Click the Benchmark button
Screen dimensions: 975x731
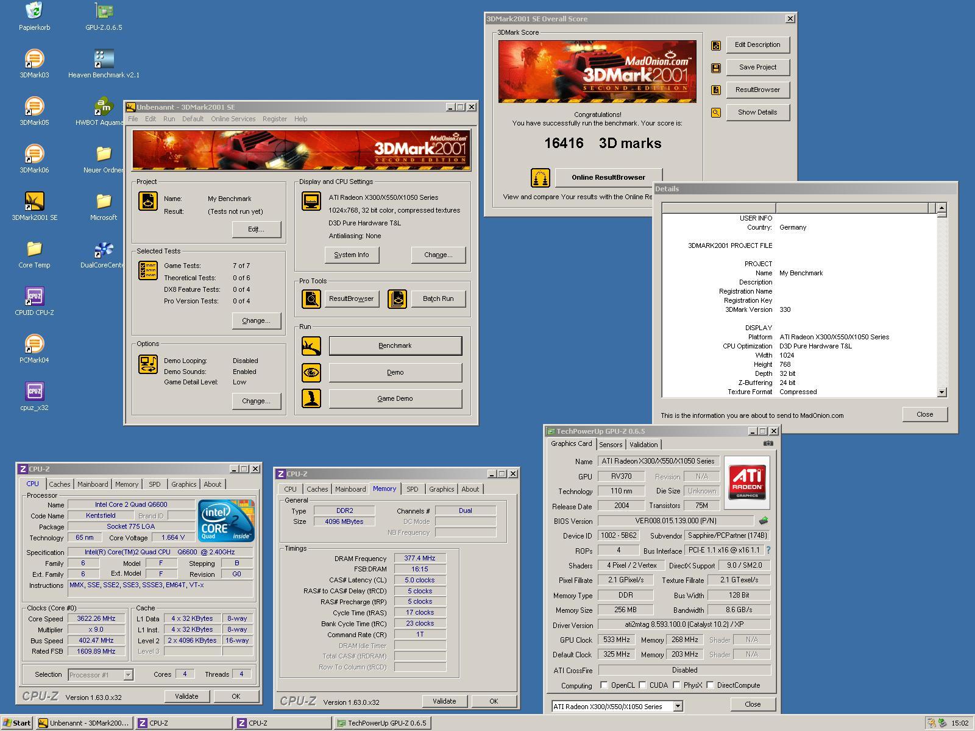click(395, 345)
